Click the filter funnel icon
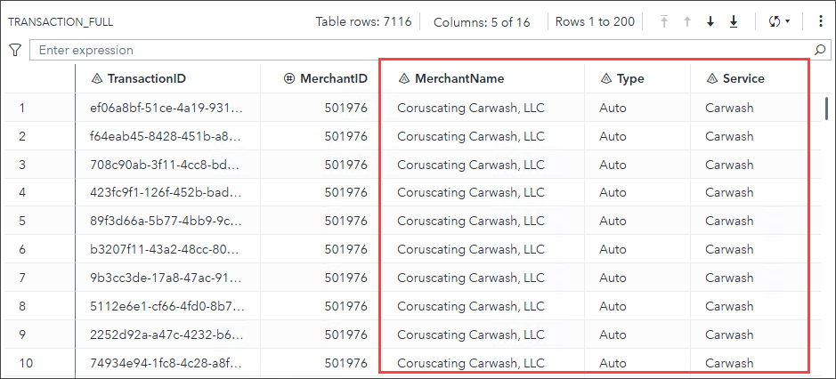This screenshot has height=379, width=836. 14,51
